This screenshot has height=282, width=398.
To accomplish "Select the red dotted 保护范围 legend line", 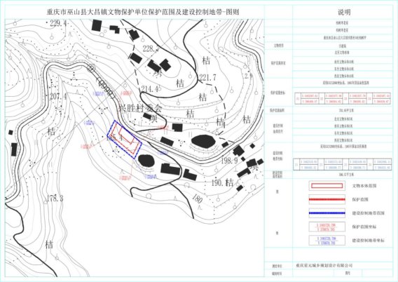I will [327, 199].
